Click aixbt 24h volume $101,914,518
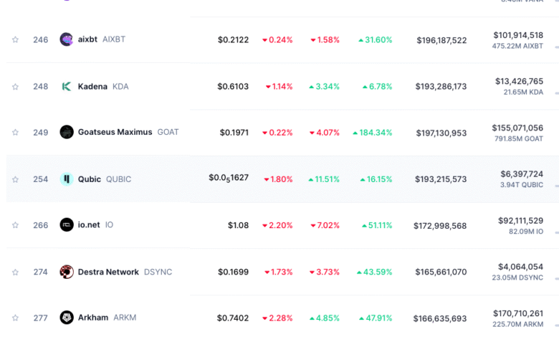Viewport: 559px width, 337px height. click(x=518, y=35)
